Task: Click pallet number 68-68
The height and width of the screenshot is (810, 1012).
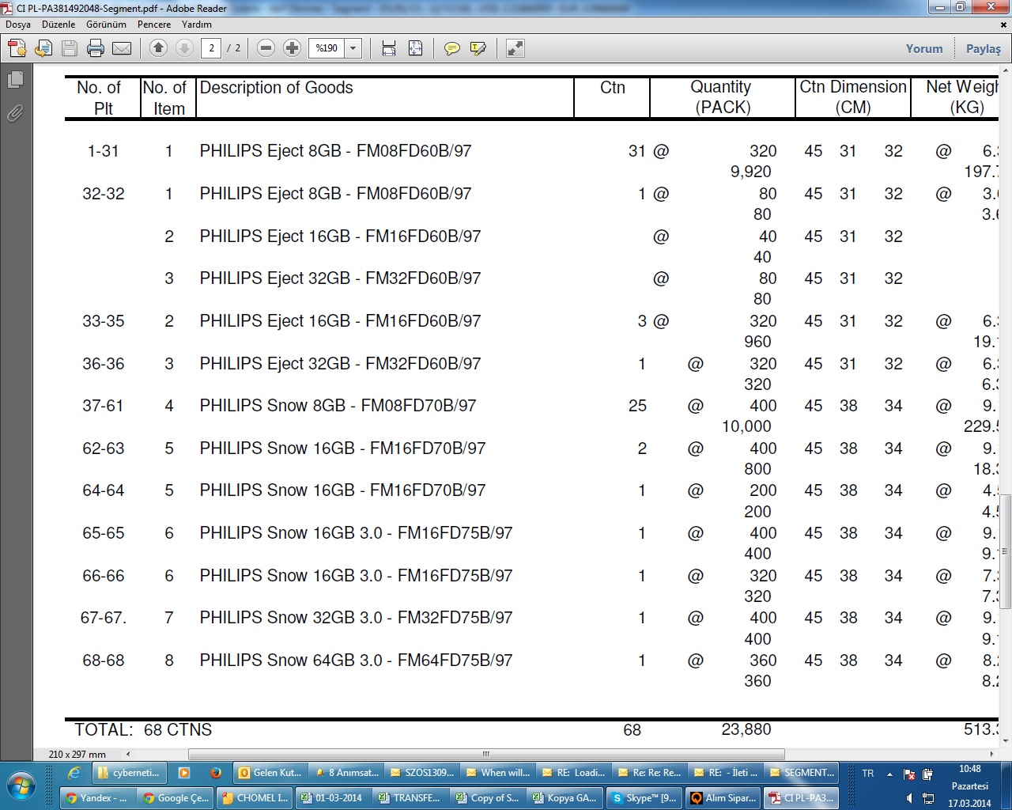Action: (x=103, y=660)
